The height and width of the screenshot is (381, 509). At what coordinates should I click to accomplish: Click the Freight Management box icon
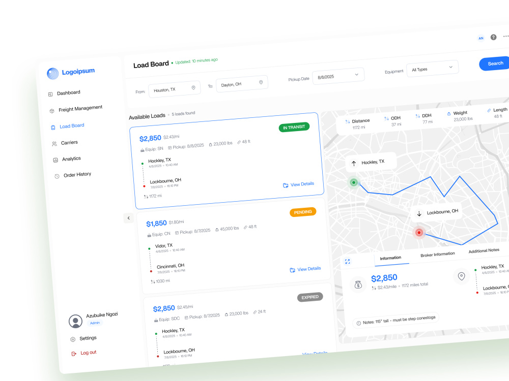(x=51, y=111)
